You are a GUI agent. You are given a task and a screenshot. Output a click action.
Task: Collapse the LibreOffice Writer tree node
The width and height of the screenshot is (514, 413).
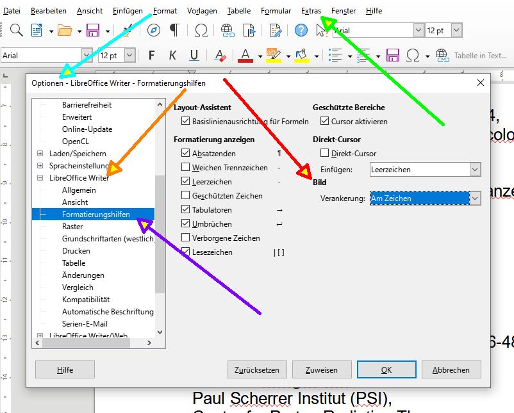(x=40, y=177)
